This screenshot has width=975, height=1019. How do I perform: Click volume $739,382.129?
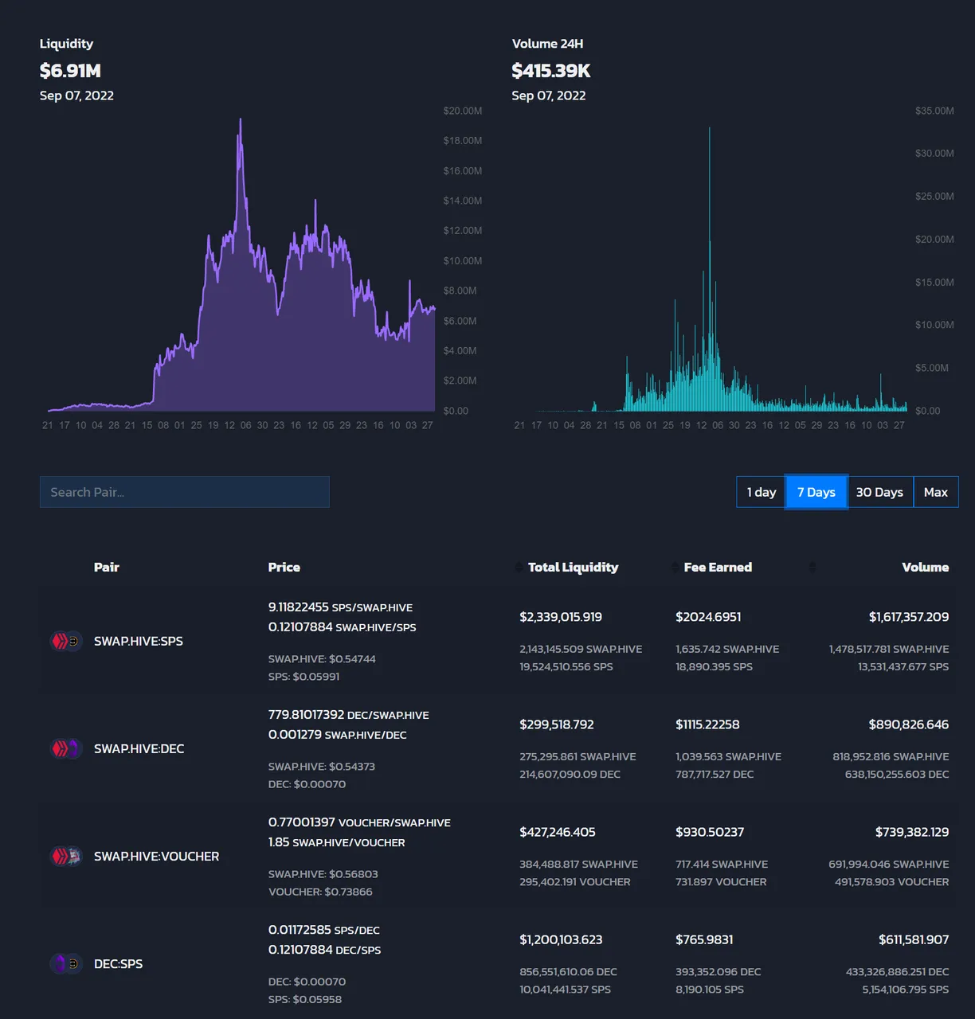coord(912,832)
